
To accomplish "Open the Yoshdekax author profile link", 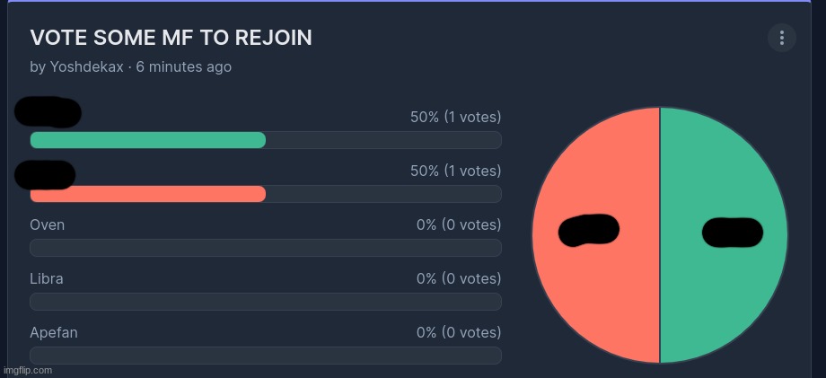I will (x=87, y=67).
